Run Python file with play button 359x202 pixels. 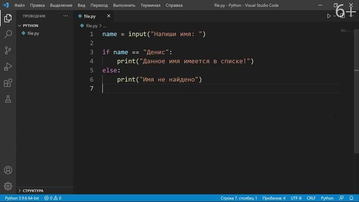pyautogui.click(x=329, y=16)
